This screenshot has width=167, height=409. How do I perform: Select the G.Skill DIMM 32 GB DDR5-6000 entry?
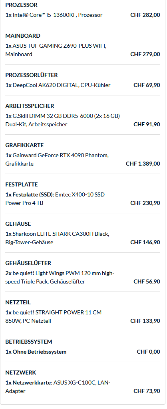pos(63,120)
